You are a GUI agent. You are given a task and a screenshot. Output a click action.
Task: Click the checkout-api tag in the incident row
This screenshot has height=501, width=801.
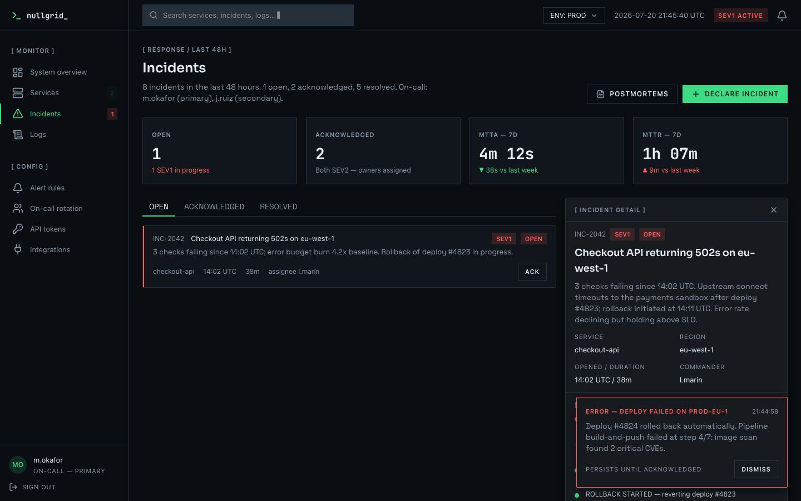click(174, 272)
